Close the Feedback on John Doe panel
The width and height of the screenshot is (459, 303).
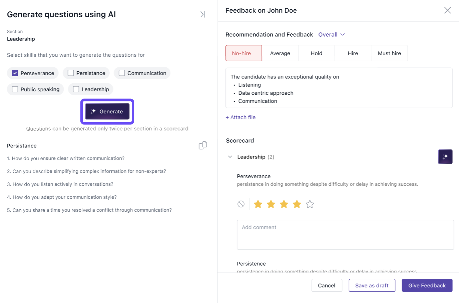[x=447, y=10]
